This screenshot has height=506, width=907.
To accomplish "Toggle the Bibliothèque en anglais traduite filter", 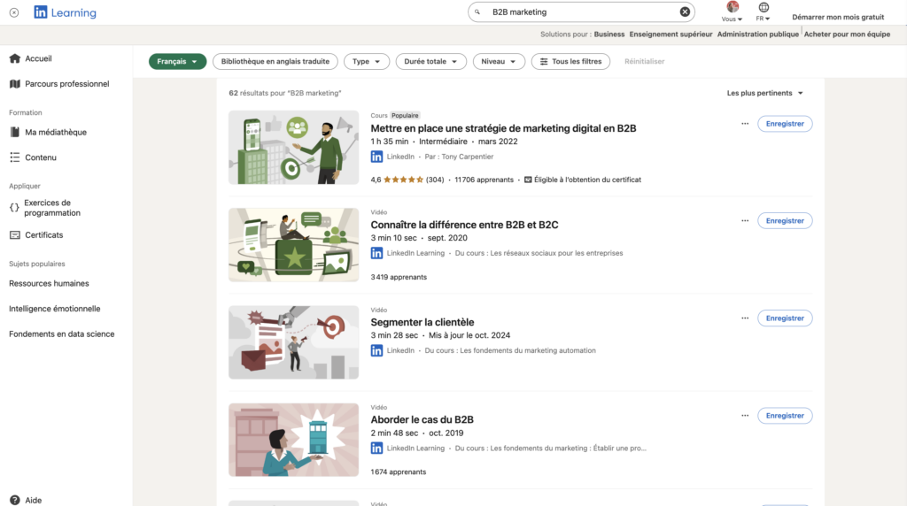I will [x=275, y=61].
